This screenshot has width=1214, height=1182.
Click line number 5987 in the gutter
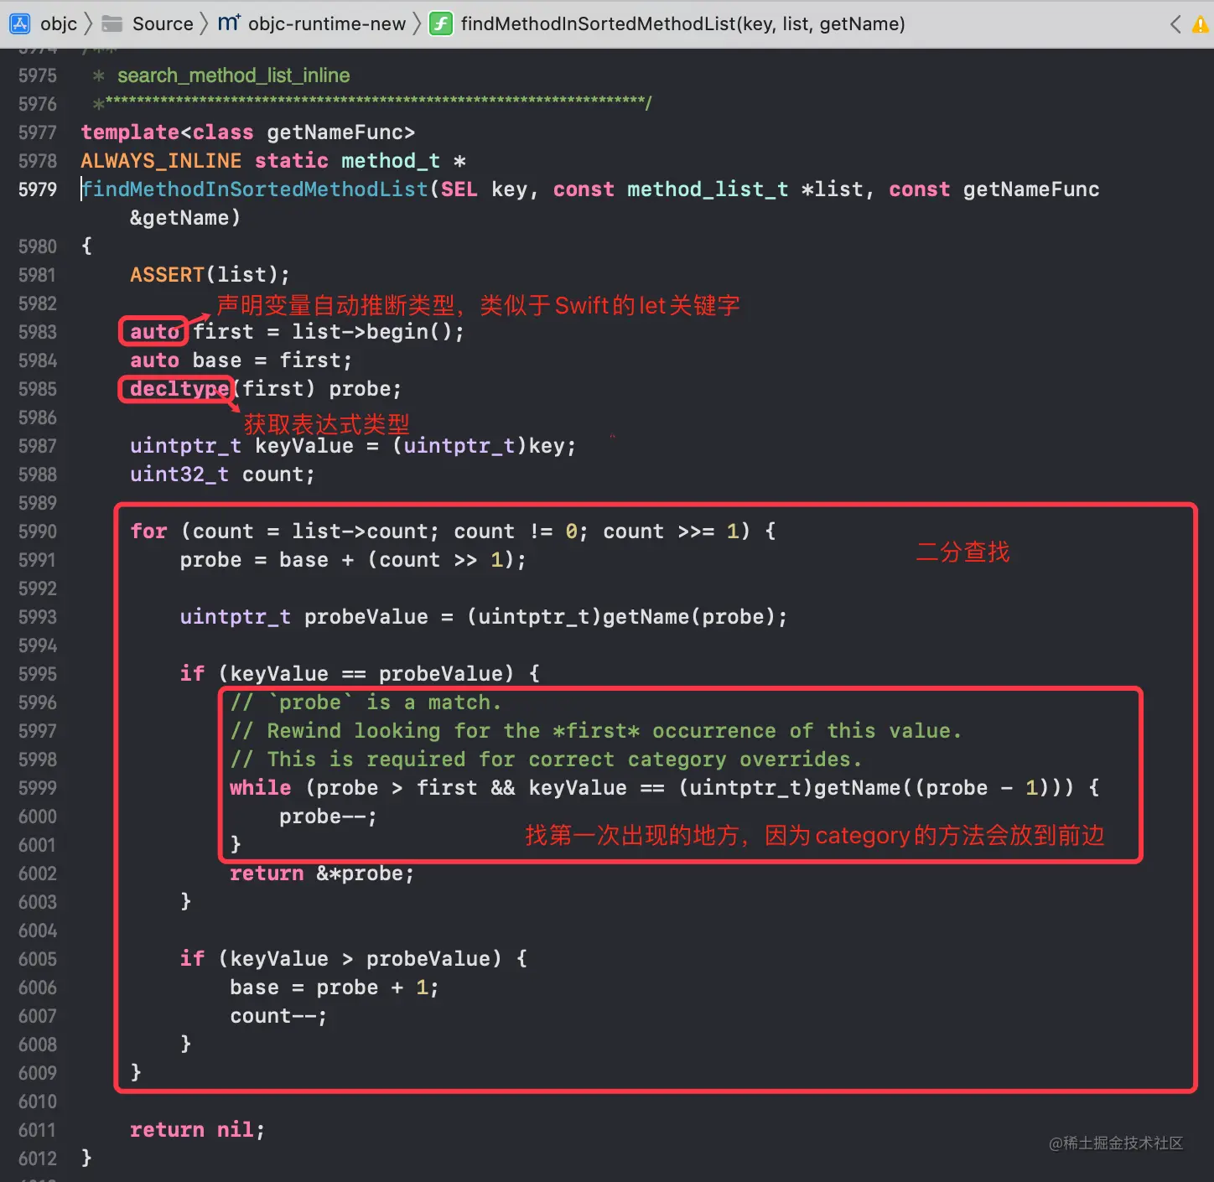(x=38, y=446)
